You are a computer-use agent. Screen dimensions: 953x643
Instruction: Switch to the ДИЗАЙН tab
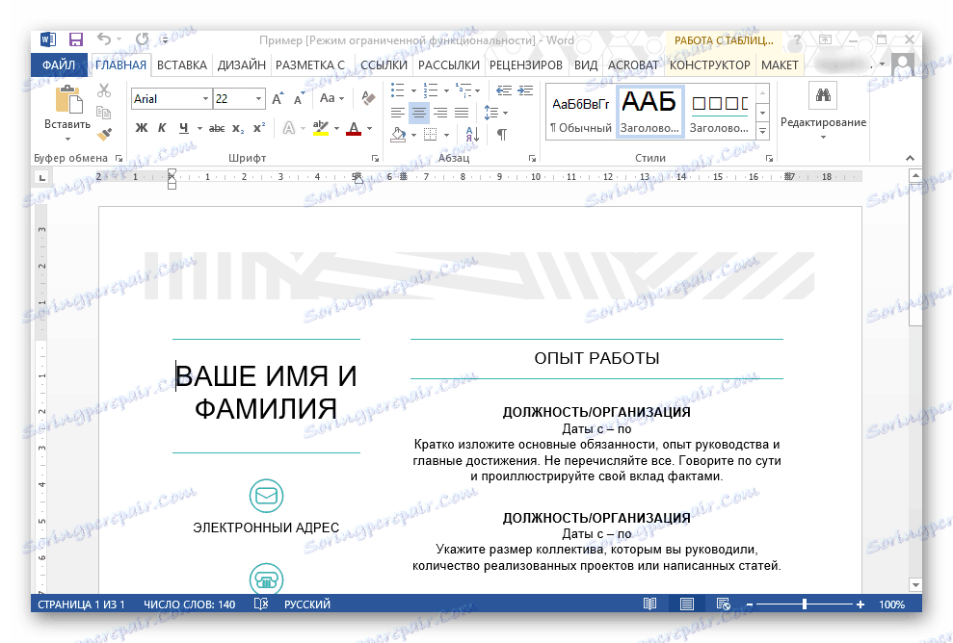(242, 64)
